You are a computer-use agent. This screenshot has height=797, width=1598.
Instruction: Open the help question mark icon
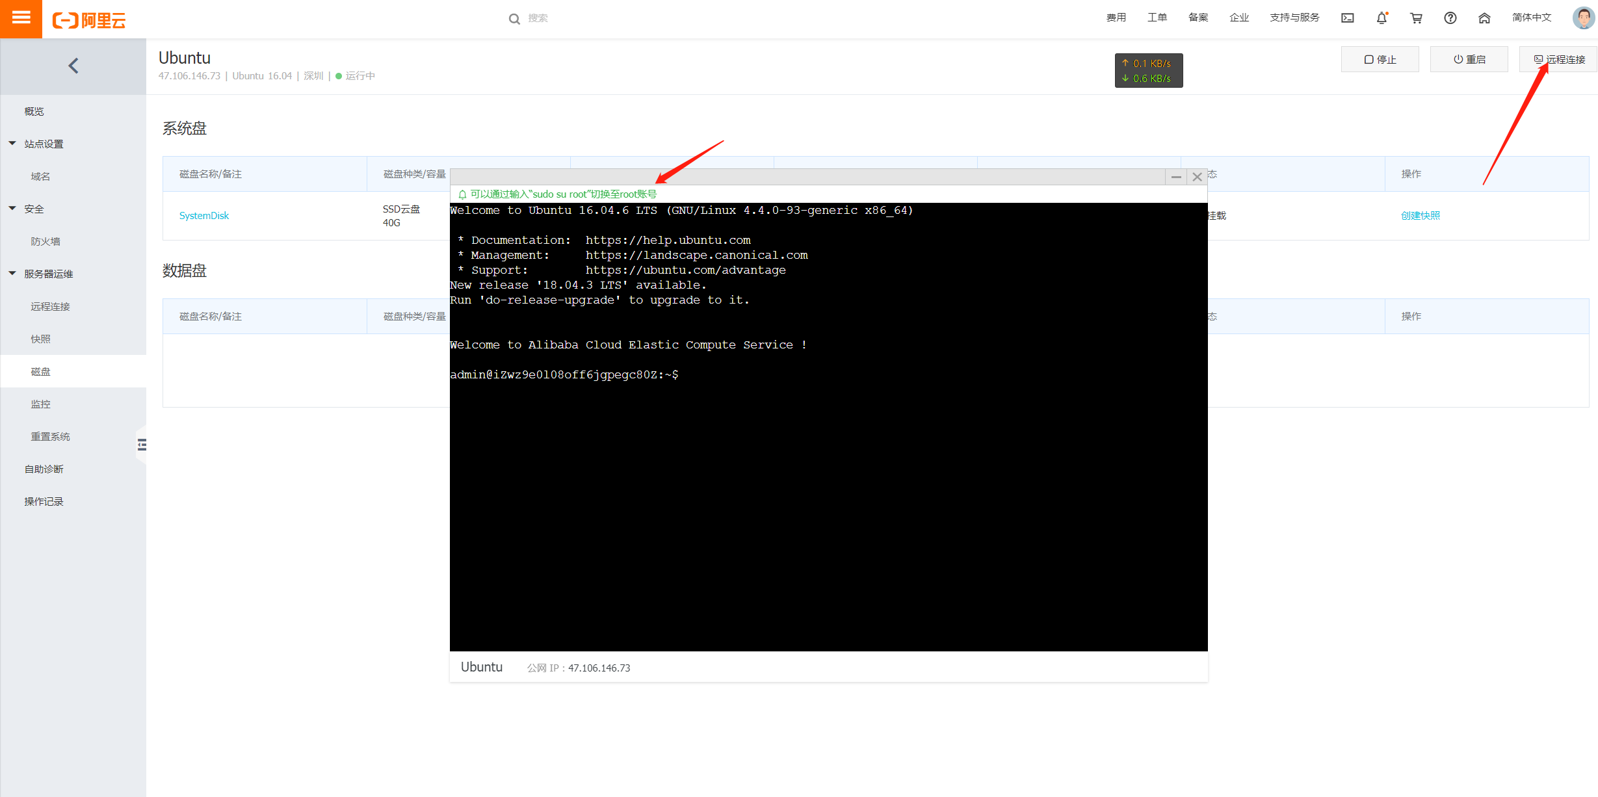(1450, 18)
